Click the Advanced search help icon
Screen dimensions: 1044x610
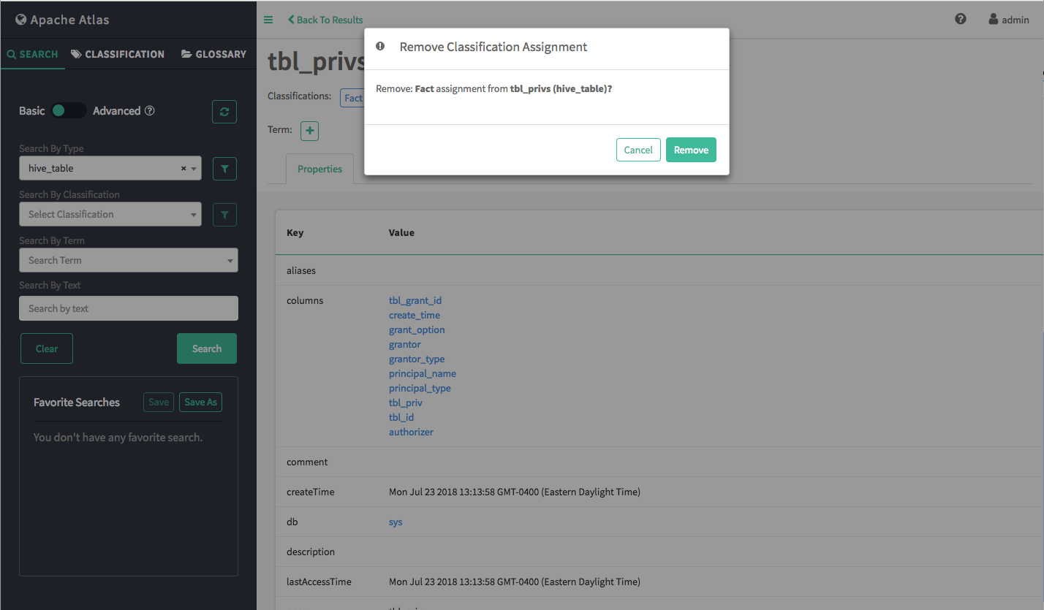pos(150,111)
